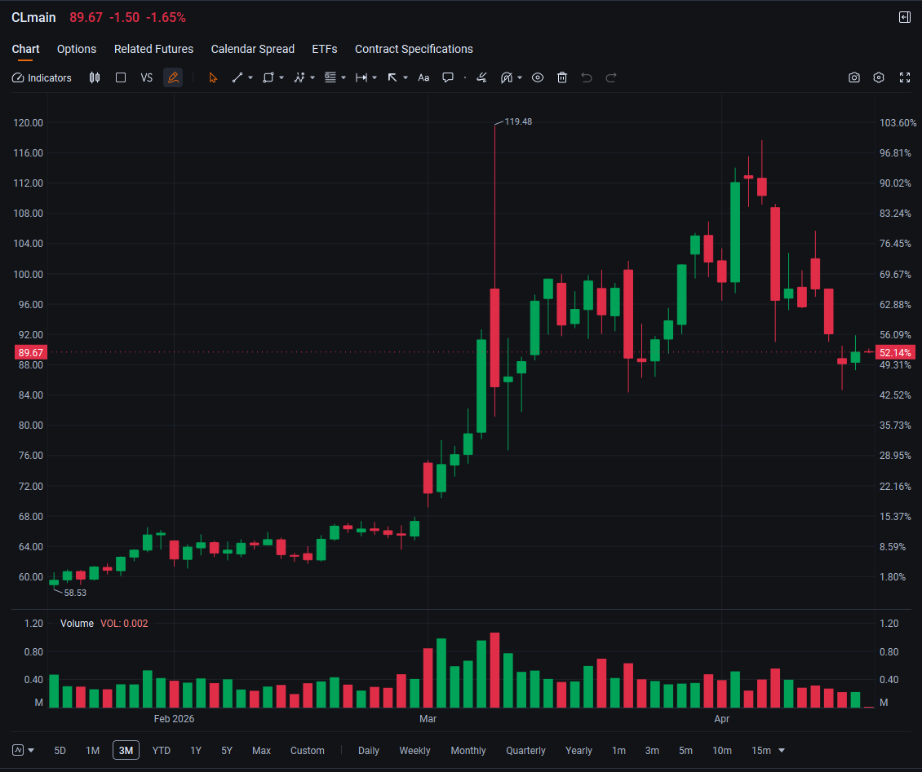
Task: Open the ETFs tab
Action: [325, 50]
